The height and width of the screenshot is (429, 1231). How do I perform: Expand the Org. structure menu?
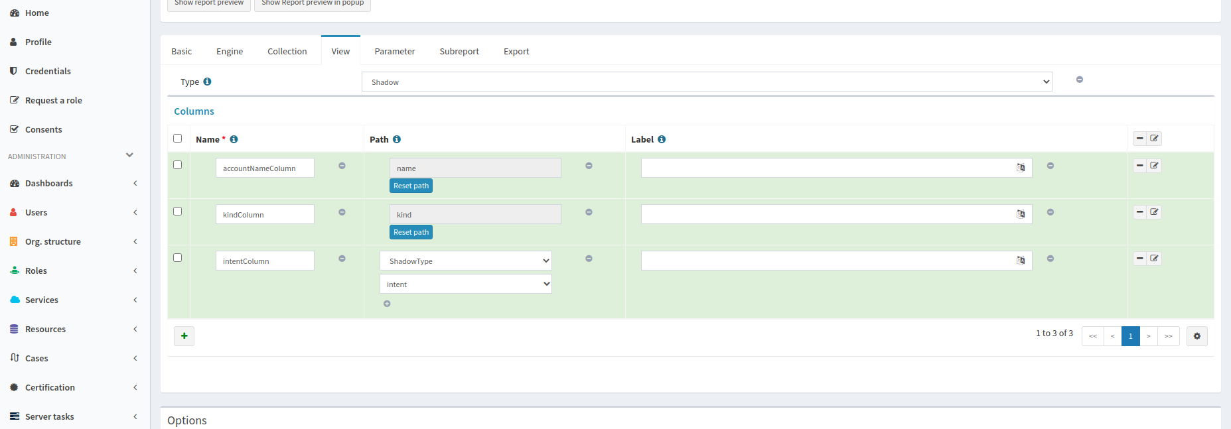(135, 241)
